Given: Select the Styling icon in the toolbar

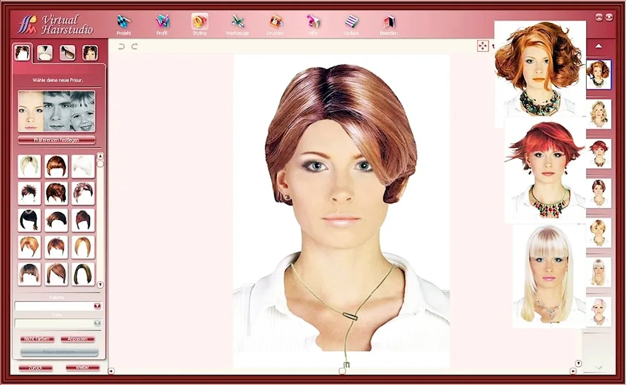Looking at the screenshot, I should (200, 23).
